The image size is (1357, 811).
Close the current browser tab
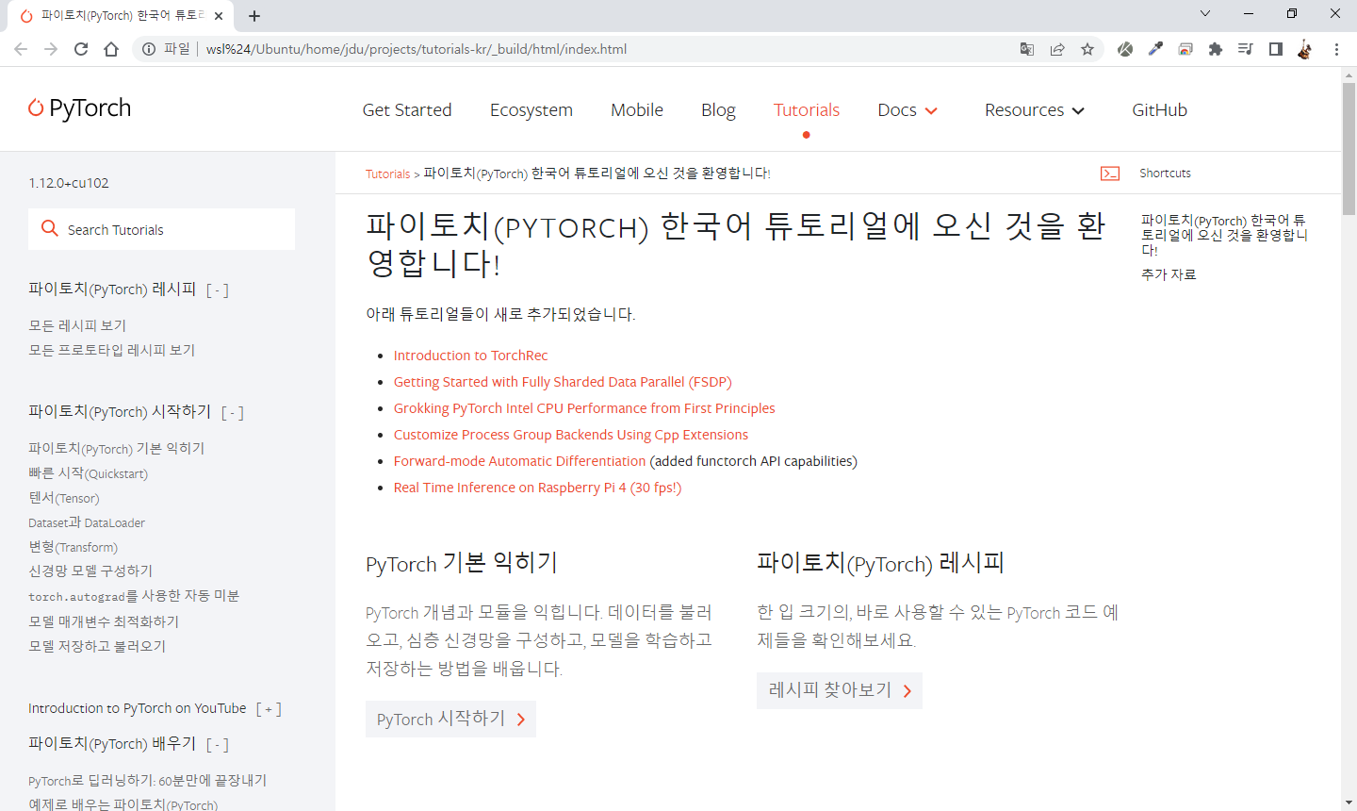219,16
